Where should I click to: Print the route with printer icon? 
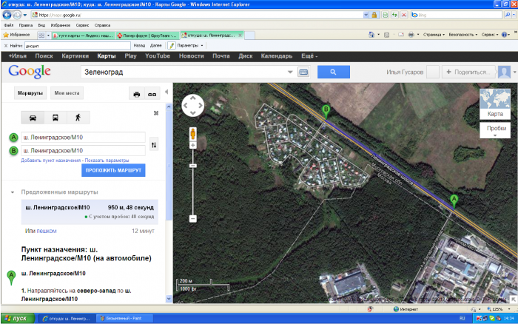(x=136, y=94)
